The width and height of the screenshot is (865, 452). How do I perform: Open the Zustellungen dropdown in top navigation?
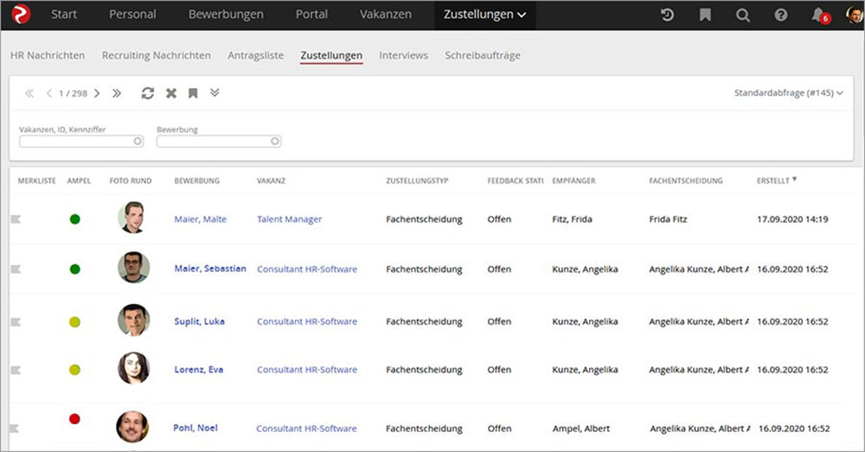click(x=484, y=15)
